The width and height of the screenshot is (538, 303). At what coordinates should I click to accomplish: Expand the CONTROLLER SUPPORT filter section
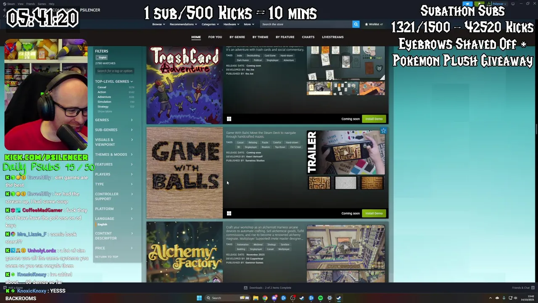pyautogui.click(x=114, y=196)
